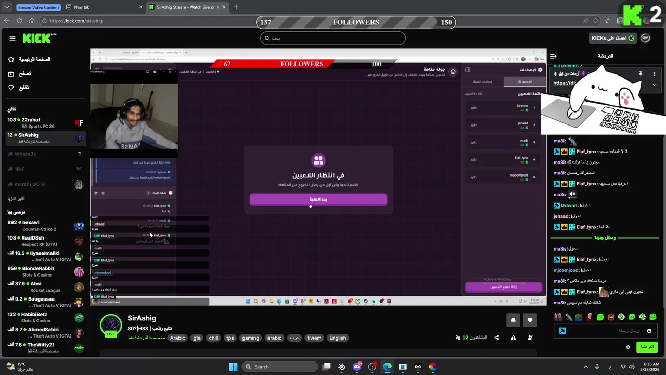Image resolution: width=666 pixels, height=375 pixels.
Task: Open Where3z offline channel
Action: (45, 154)
